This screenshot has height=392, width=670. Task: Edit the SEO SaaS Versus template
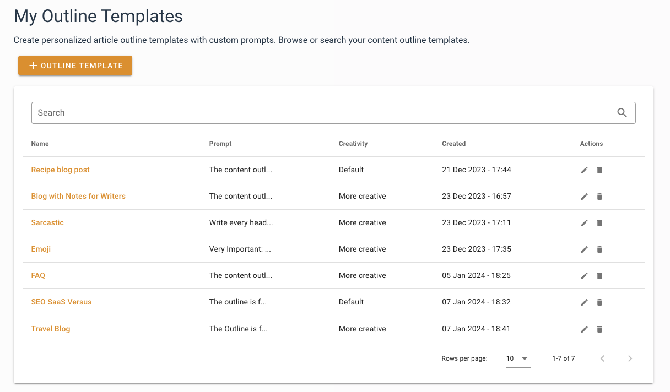pyautogui.click(x=584, y=302)
